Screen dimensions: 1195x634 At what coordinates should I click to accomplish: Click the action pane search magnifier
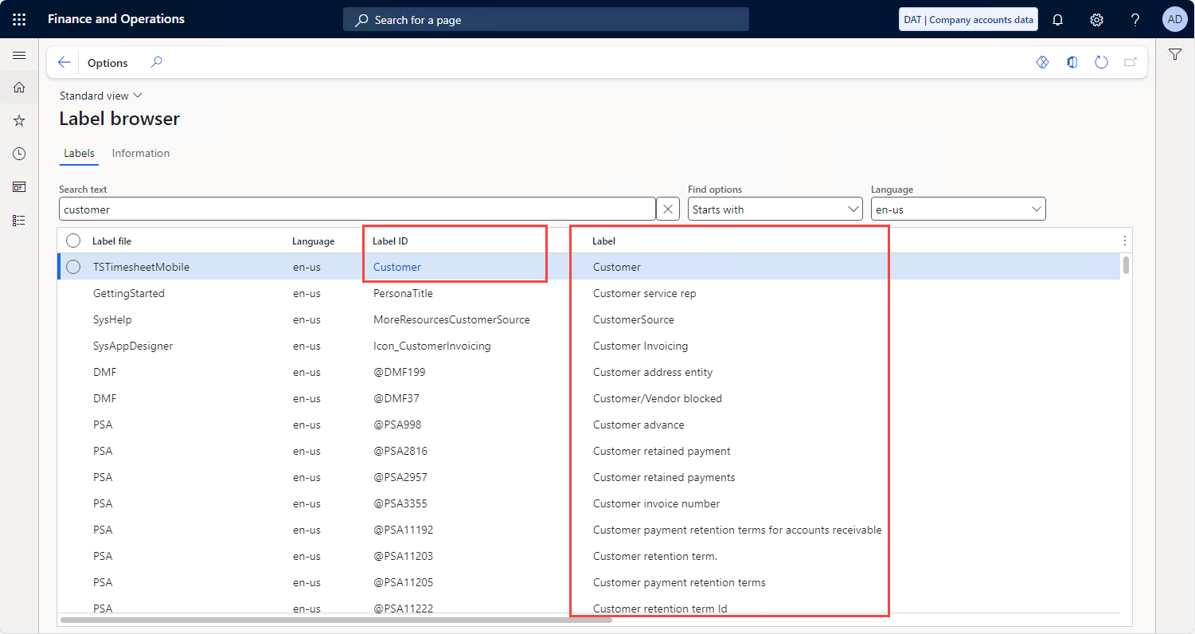[157, 62]
